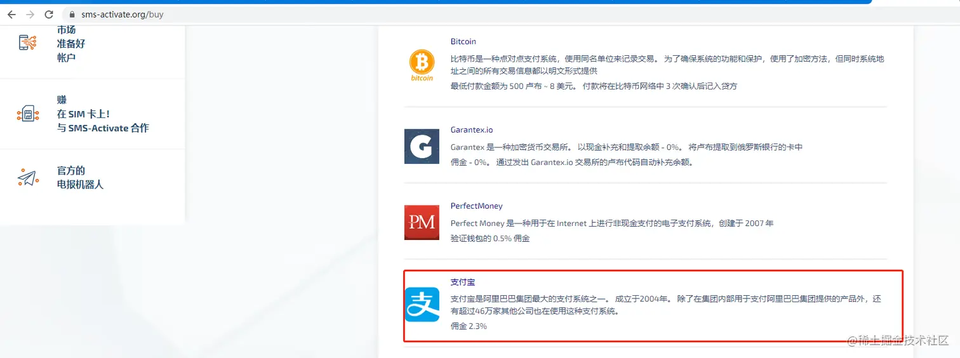Click the 比特币是一种点对点支付系统 description text
960x358 pixels.
(667, 65)
